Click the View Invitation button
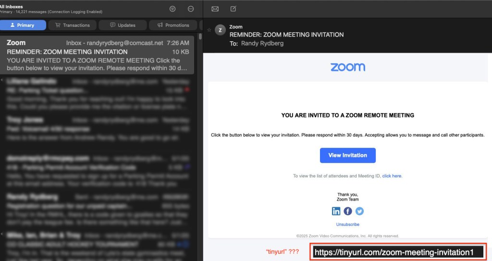The image size is (492, 261). tap(348, 155)
